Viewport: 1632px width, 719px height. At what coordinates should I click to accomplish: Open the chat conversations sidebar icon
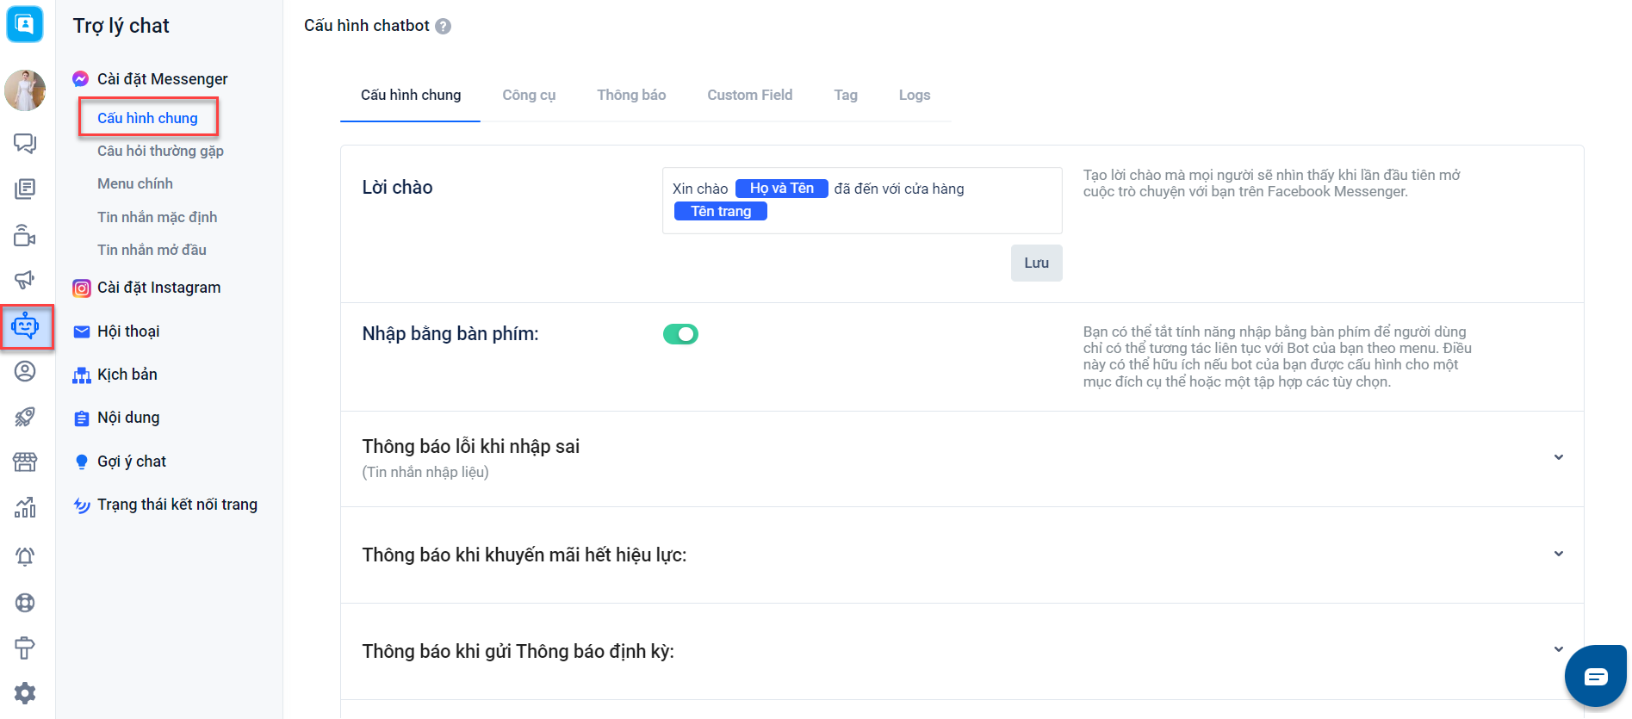(x=25, y=143)
